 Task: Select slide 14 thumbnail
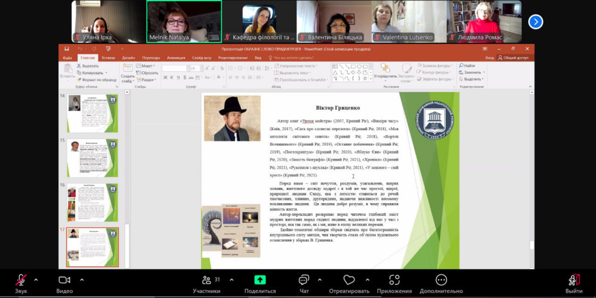(92, 113)
